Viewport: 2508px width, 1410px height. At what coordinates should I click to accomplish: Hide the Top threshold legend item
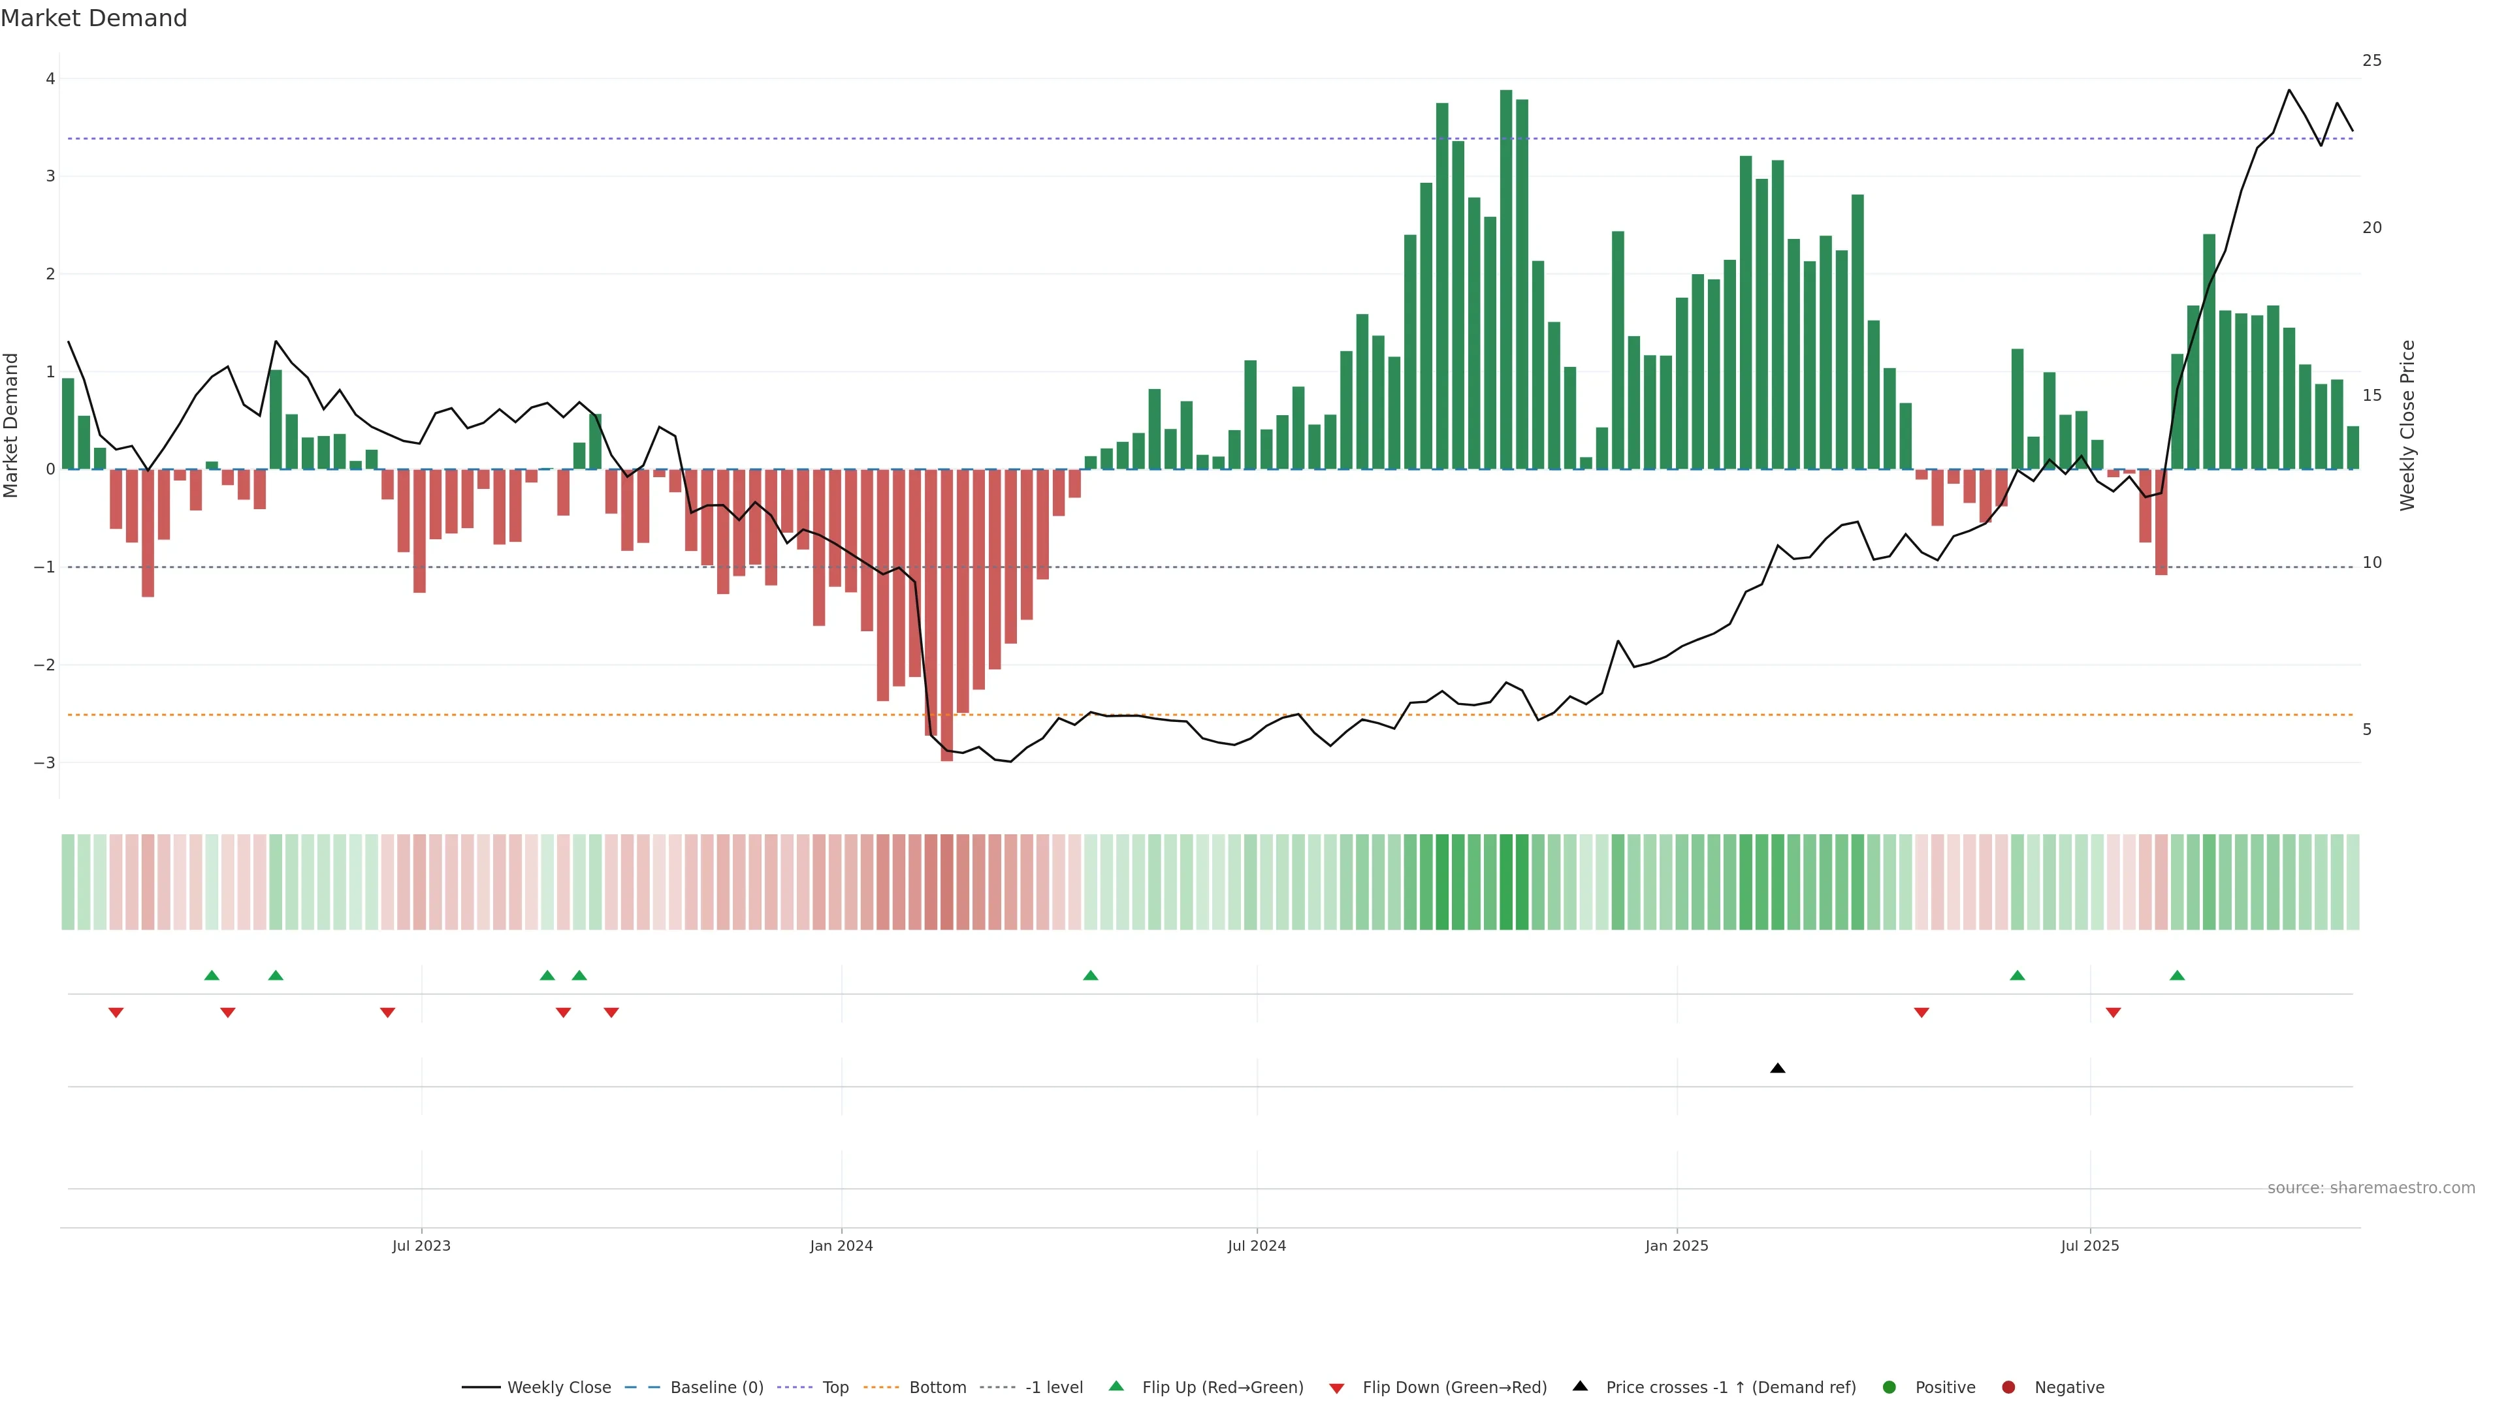point(835,1388)
